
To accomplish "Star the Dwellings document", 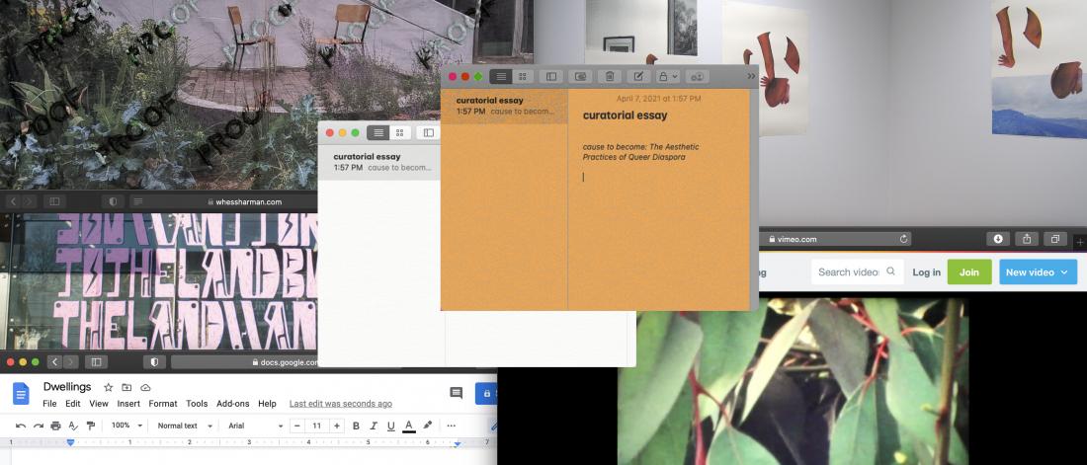I will click(109, 388).
